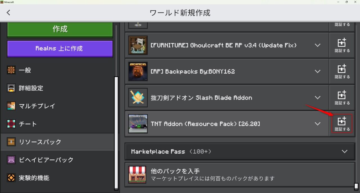This screenshot has height=193, width=360.
Task: Open 他のパックを入手 marketplace link
Action: click(x=240, y=174)
